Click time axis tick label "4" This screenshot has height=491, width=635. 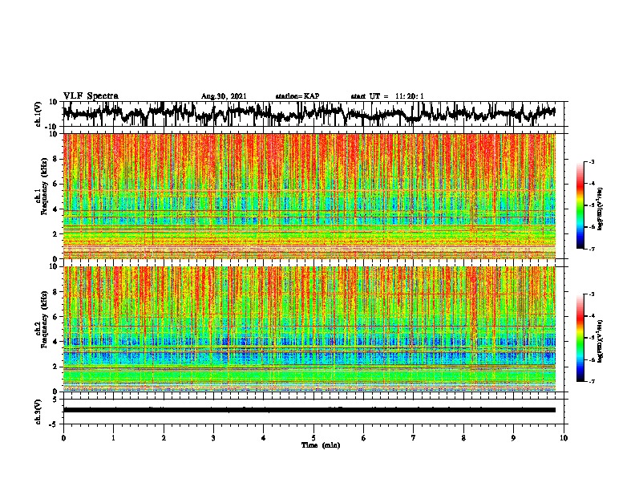click(x=264, y=438)
